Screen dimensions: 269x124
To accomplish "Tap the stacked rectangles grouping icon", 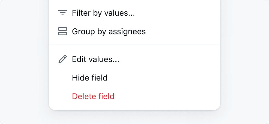I will [63, 31].
